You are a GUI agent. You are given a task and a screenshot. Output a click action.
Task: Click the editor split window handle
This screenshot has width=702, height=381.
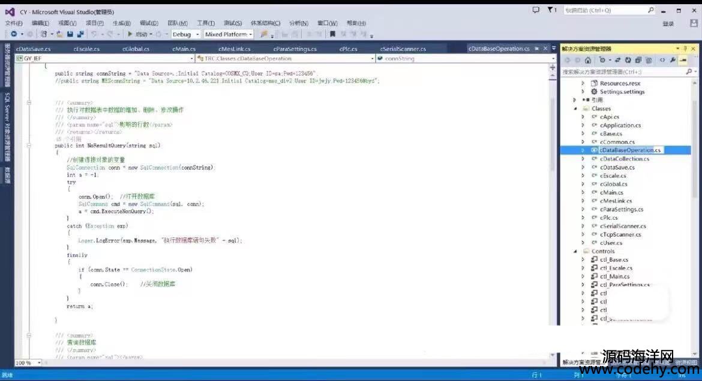[553, 67]
